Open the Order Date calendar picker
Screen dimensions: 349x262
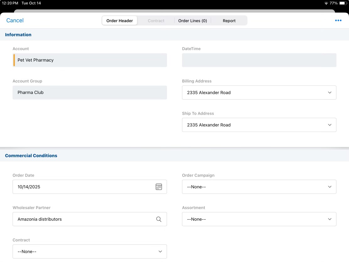159,187
